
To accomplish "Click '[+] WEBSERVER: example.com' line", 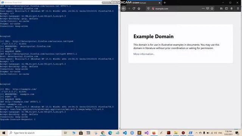I will (17, 94).
